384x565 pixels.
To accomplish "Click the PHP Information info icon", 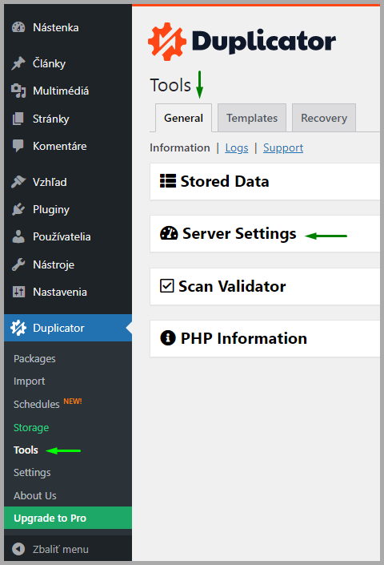I will tap(167, 338).
